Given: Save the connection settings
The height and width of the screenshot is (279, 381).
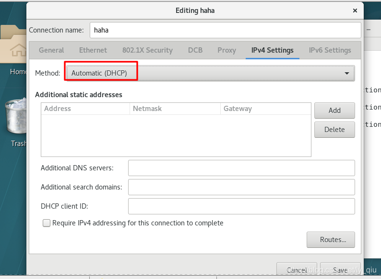Looking at the screenshot, I should [340, 269].
